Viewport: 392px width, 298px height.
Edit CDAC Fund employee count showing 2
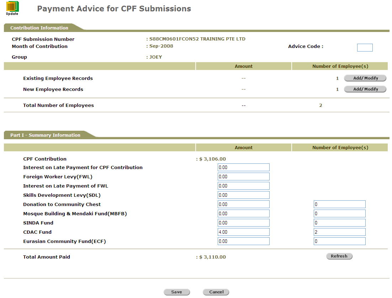click(x=339, y=232)
